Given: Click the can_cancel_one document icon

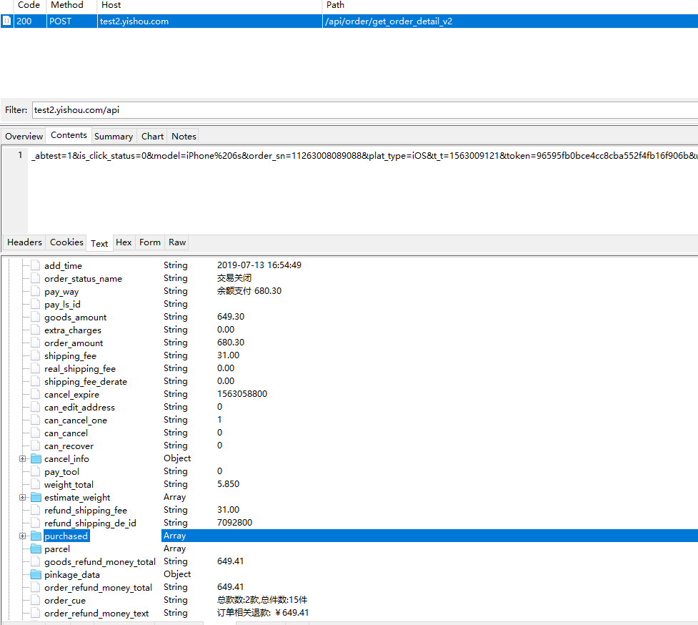Looking at the screenshot, I should pyautogui.click(x=36, y=420).
